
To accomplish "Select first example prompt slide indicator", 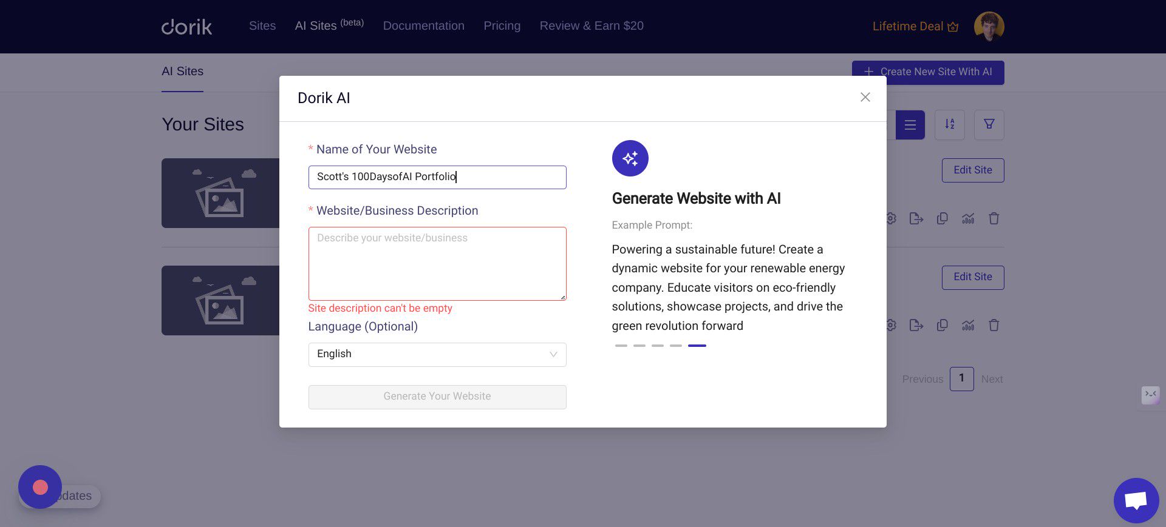I will click(x=621, y=346).
